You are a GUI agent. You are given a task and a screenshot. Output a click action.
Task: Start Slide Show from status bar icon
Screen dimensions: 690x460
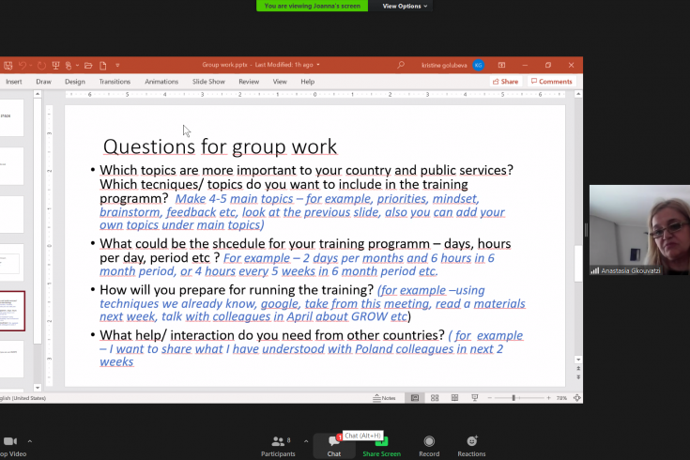472,398
